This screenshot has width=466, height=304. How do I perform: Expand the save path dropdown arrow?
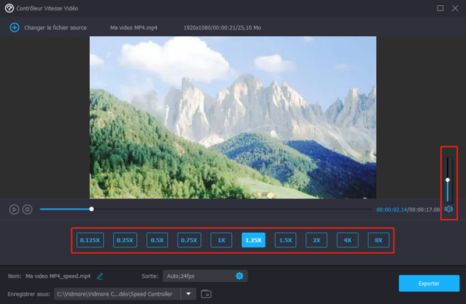188,294
